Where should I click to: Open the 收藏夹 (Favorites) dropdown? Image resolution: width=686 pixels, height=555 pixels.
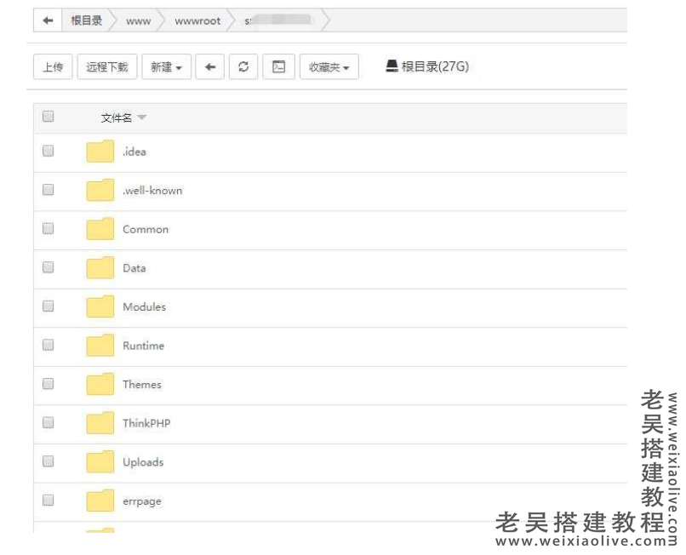tap(329, 66)
